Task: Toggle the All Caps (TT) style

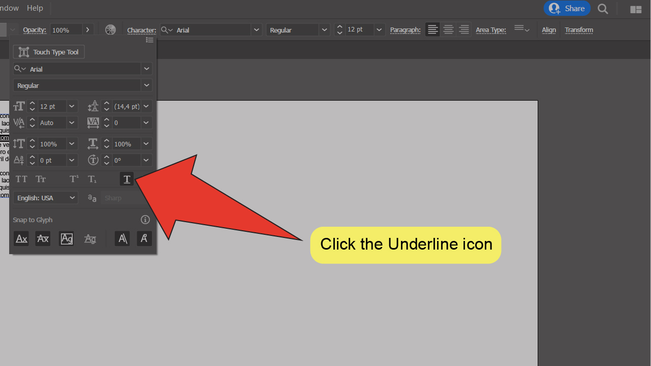Action: click(x=21, y=179)
